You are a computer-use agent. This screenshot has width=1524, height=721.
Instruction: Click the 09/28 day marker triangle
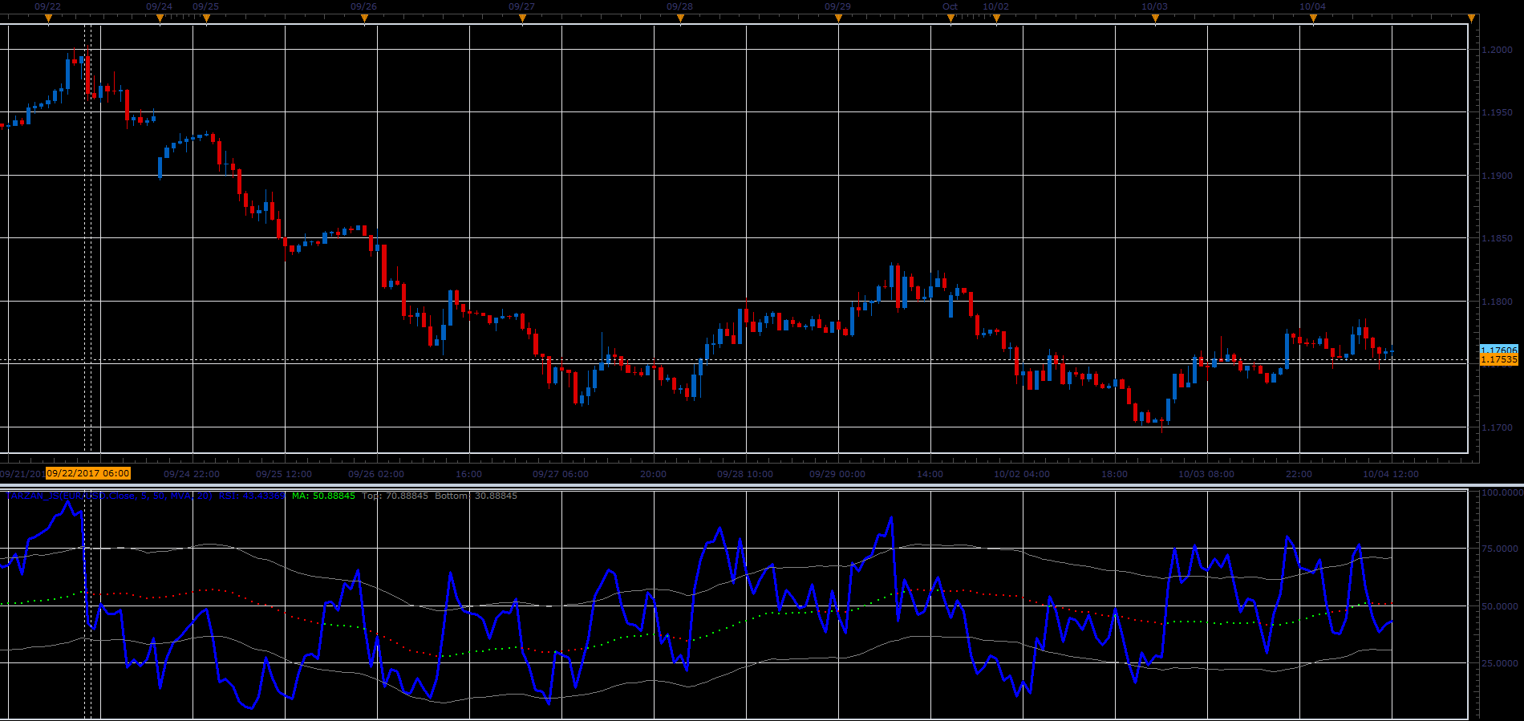pyautogui.click(x=680, y=18)
